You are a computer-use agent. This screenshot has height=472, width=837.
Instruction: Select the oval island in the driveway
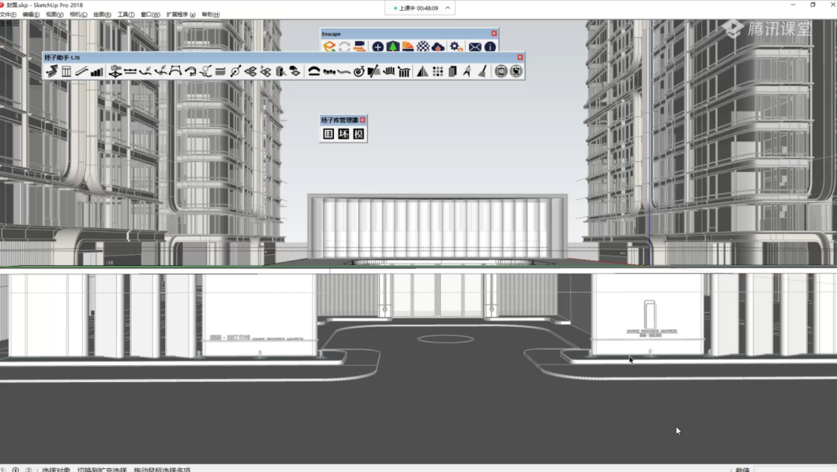coord(446,339)
